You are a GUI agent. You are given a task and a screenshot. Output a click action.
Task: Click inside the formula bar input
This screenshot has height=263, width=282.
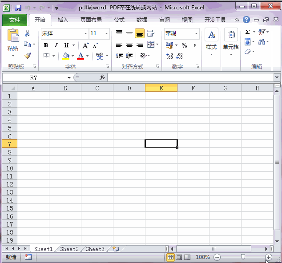click(189, 77)
